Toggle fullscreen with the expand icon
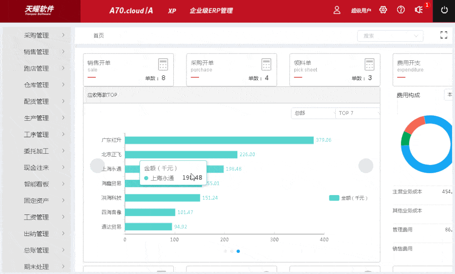 coord(444,35)
